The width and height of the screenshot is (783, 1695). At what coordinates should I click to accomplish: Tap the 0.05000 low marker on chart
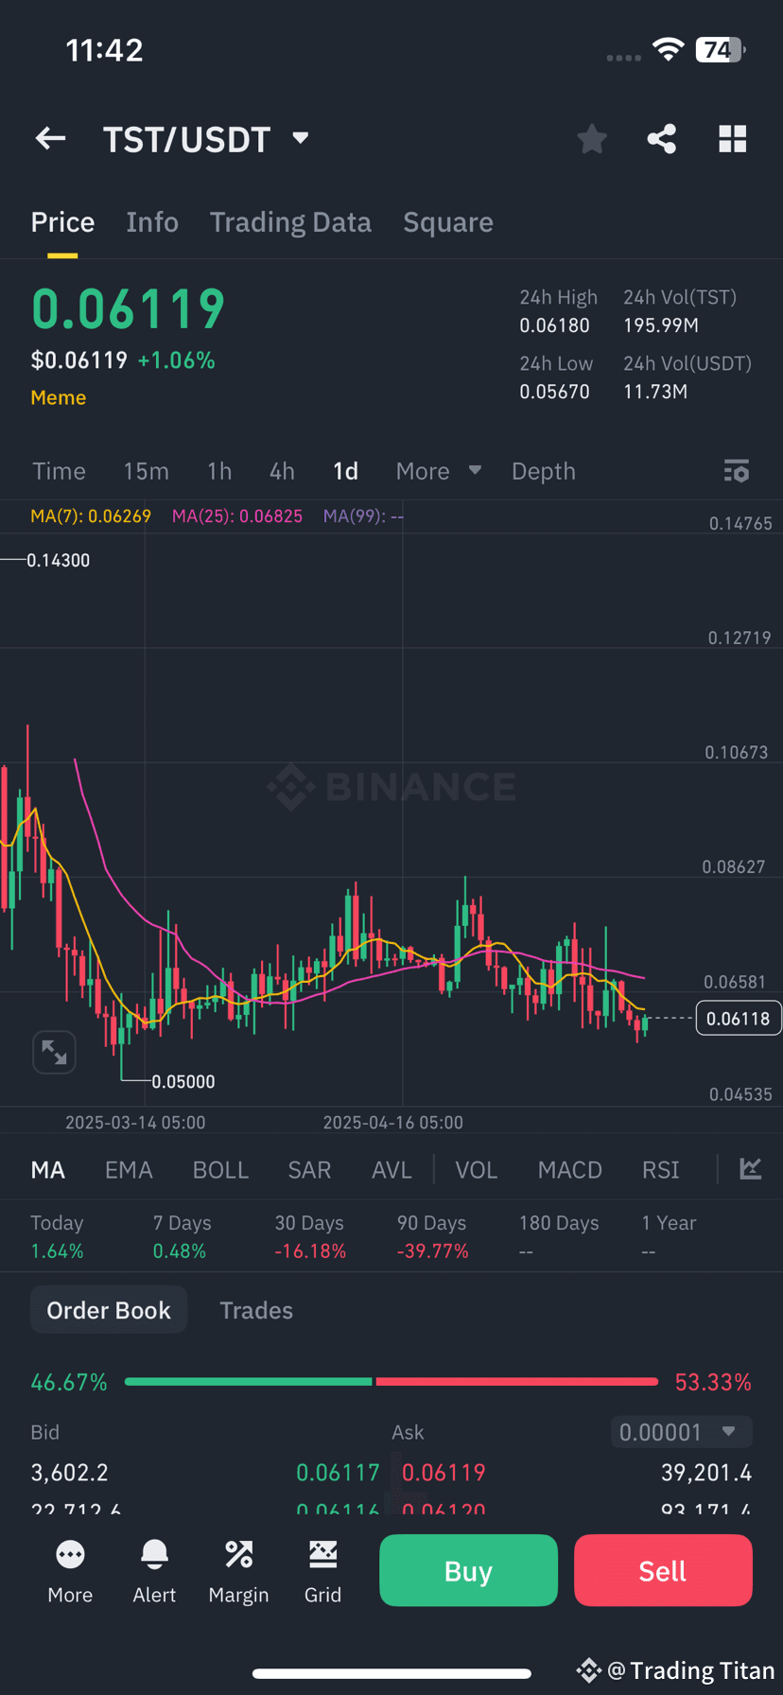tap(183, 1081)
